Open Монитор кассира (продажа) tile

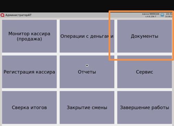[x=29, y=36]
